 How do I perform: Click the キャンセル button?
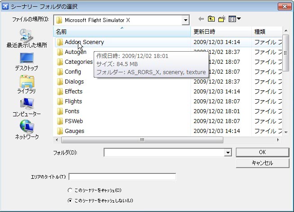(x=262, y=163)
